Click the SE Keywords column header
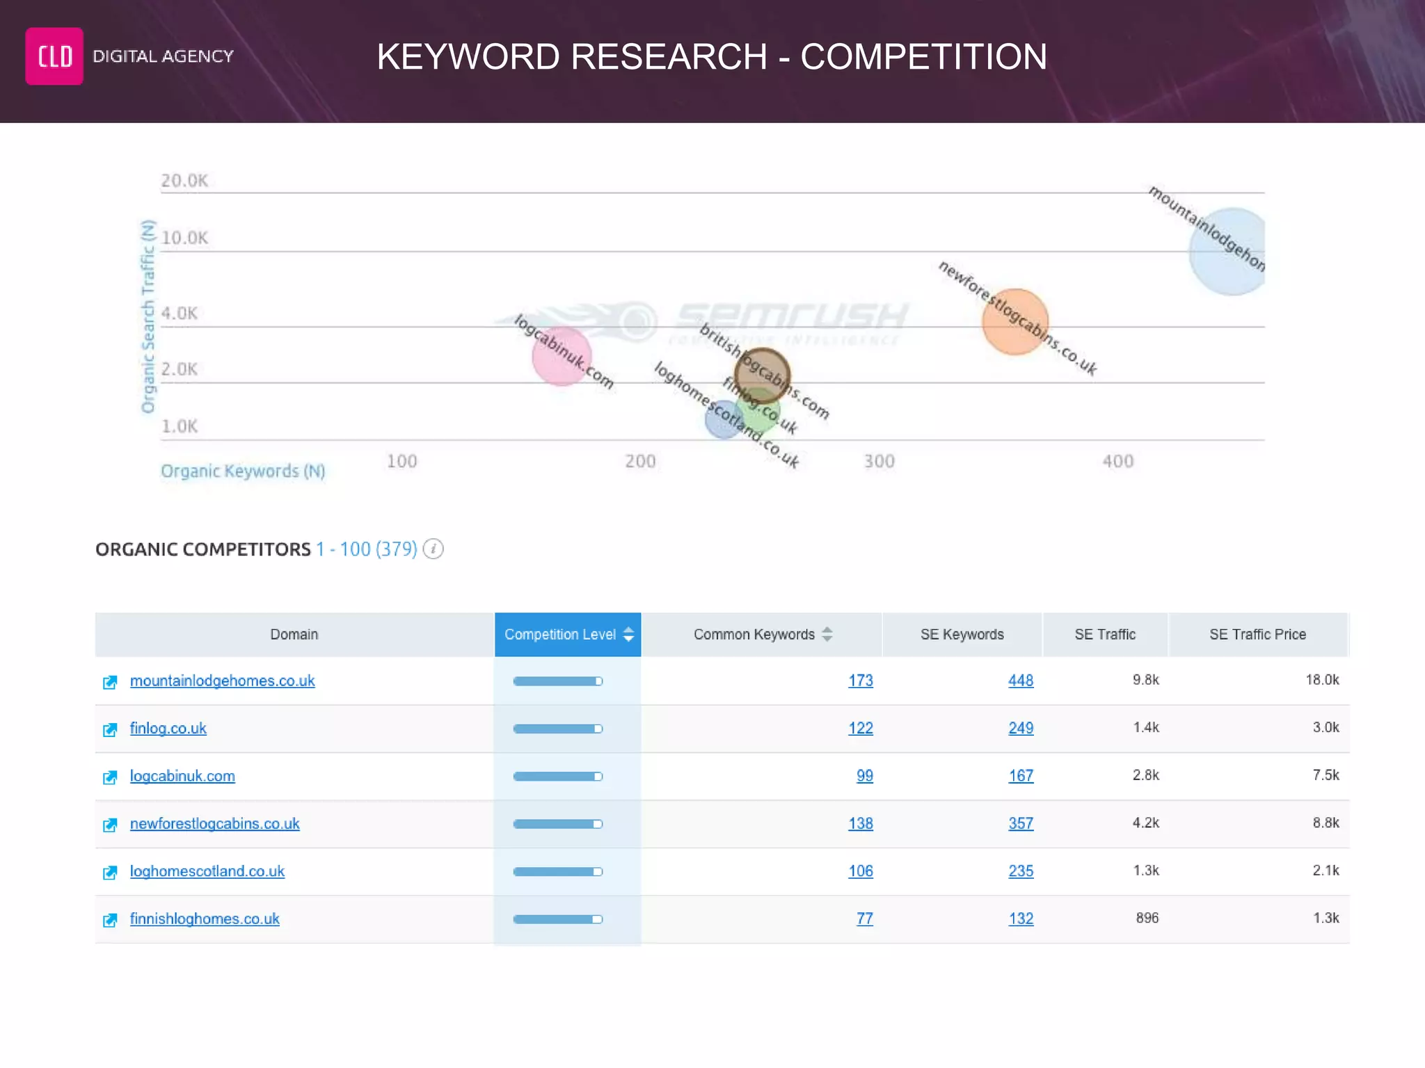Image resolution: width=1425 pixels, height=1068 pixels. (x=962, y=634)
